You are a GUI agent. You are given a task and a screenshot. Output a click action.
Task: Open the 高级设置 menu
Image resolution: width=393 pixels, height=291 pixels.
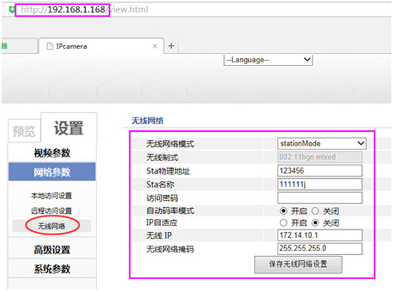(52, 249)
